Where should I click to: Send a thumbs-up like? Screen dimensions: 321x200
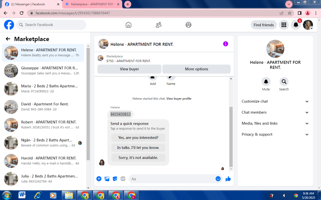tap(228, 179)
